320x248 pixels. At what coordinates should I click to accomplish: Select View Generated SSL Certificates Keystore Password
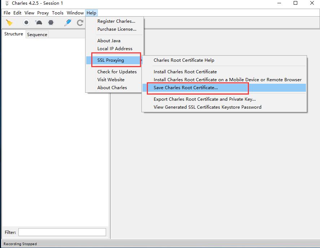point(224,107)
